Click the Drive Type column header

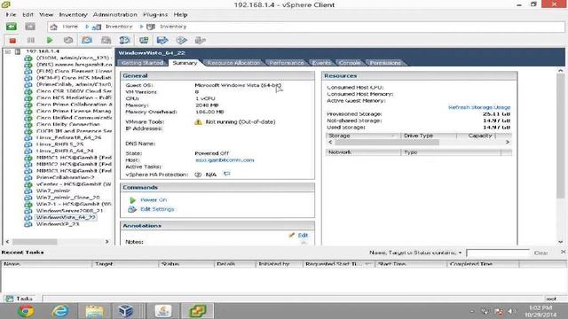[x=429, y=136]
